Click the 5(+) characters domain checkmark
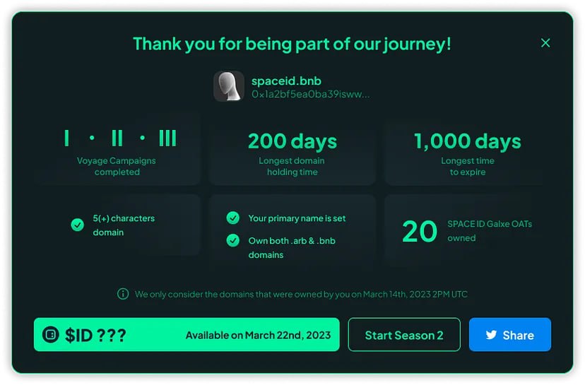 (x=78, y=225)
